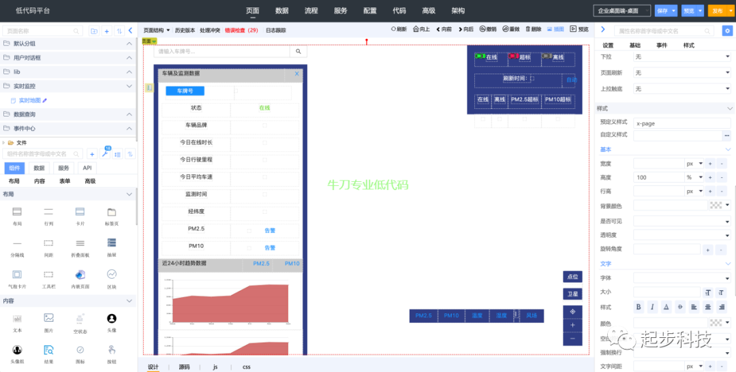Click the 预览 play toolbar item

tap(579, 29)
